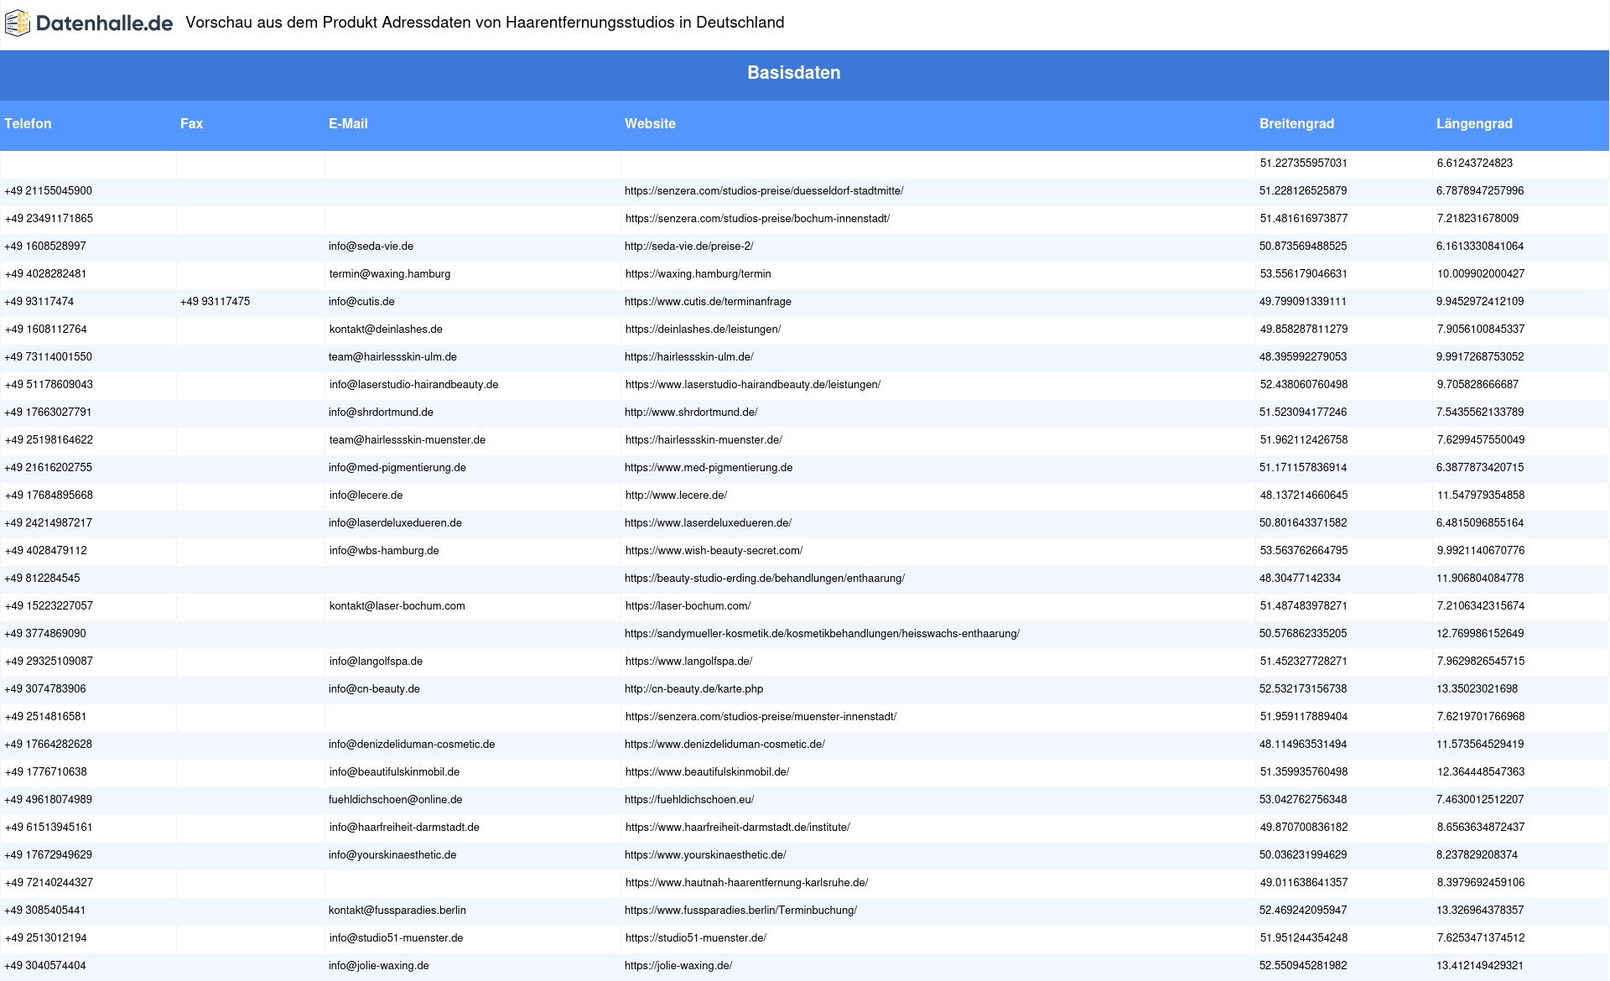
Task: Open sandymueller-kosmetik.de heisswachs link
Action: click(x=822, y=634)
